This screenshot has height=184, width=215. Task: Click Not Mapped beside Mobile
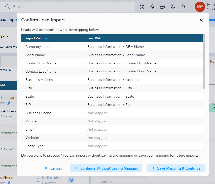pos(97,121)
